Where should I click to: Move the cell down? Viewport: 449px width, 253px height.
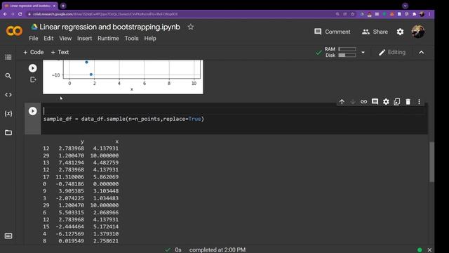click(x=353, y=101)
